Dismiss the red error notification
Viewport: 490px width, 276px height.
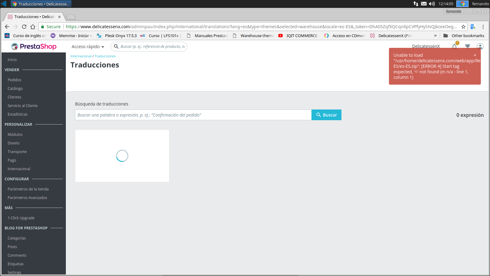tap(475, 55)
